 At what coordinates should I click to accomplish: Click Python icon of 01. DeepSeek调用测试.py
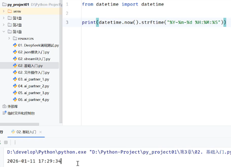coord(15,45)
